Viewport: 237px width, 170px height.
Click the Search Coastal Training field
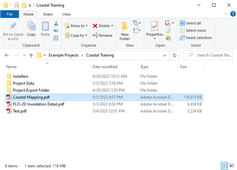210,55
